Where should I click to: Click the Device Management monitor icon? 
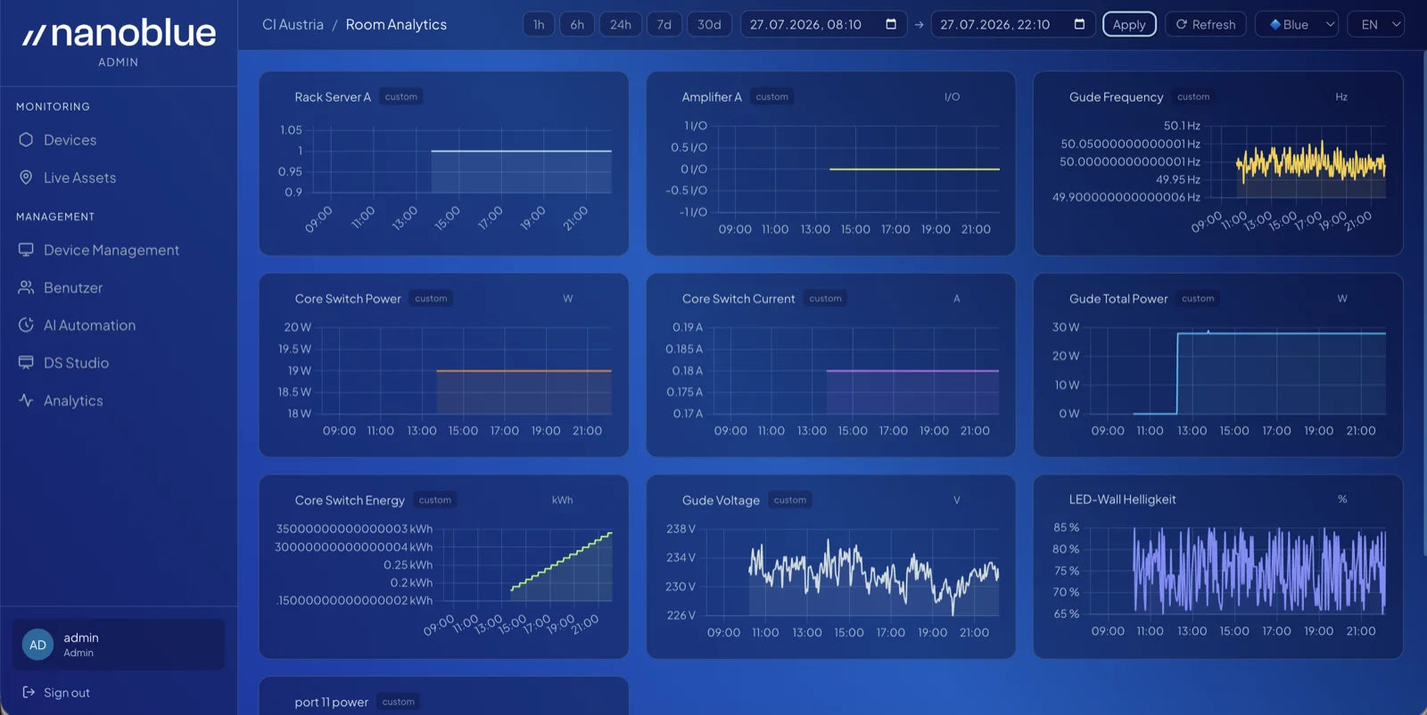[x=26, y=250]
